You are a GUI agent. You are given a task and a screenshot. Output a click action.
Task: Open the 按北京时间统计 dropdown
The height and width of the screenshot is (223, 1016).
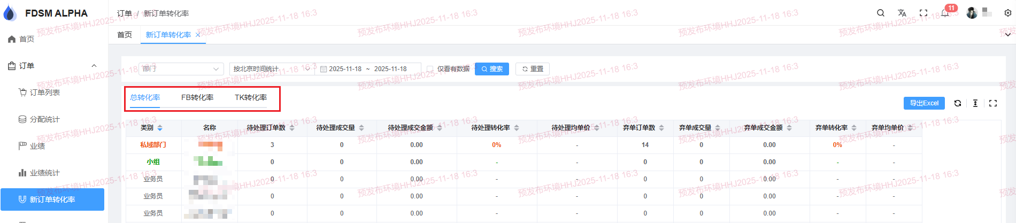coord(271,69)
